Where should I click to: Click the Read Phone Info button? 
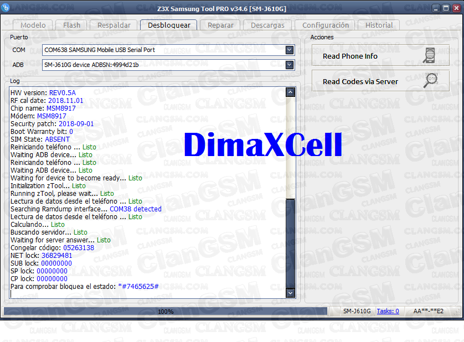(380, 56)
